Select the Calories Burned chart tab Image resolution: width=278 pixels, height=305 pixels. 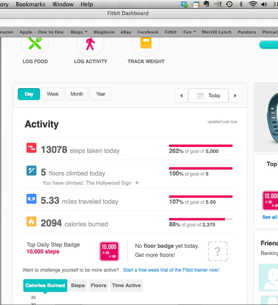point(45,286)
